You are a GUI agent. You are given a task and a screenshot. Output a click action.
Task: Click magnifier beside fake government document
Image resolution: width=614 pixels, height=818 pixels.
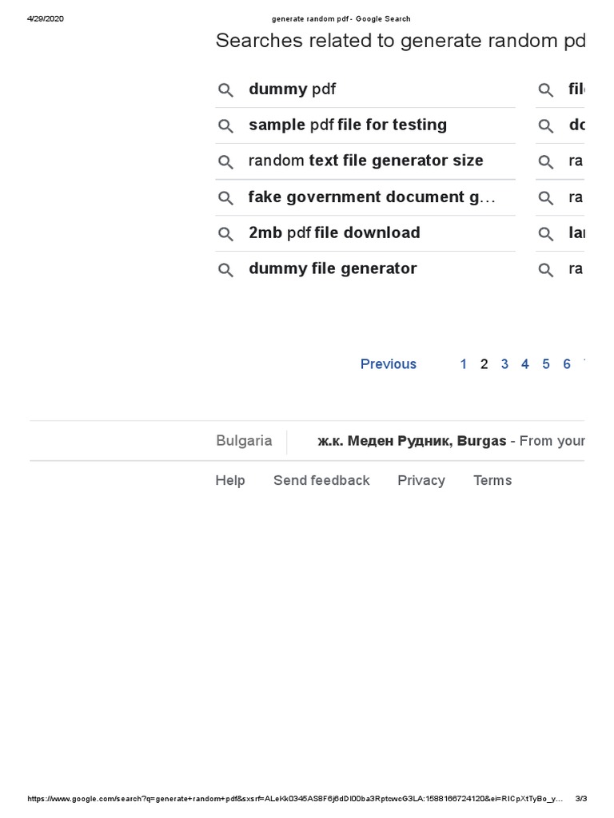[226, 198]
